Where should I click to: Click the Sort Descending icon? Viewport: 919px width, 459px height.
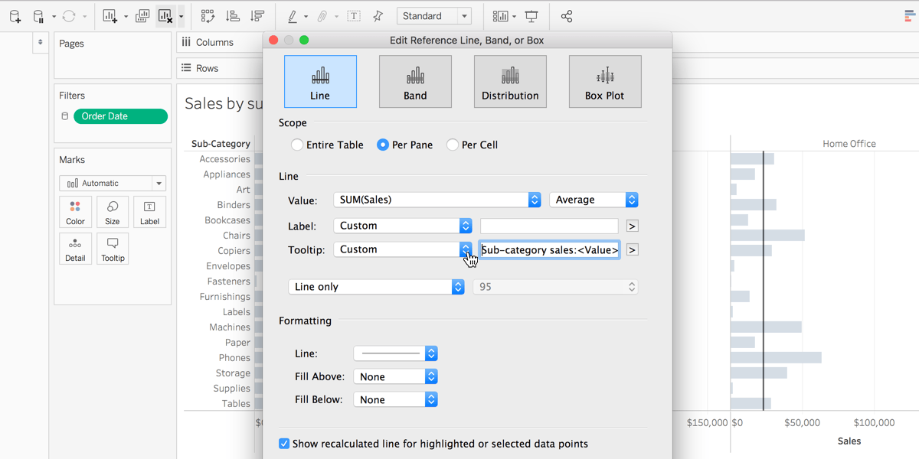click(257, 16)
